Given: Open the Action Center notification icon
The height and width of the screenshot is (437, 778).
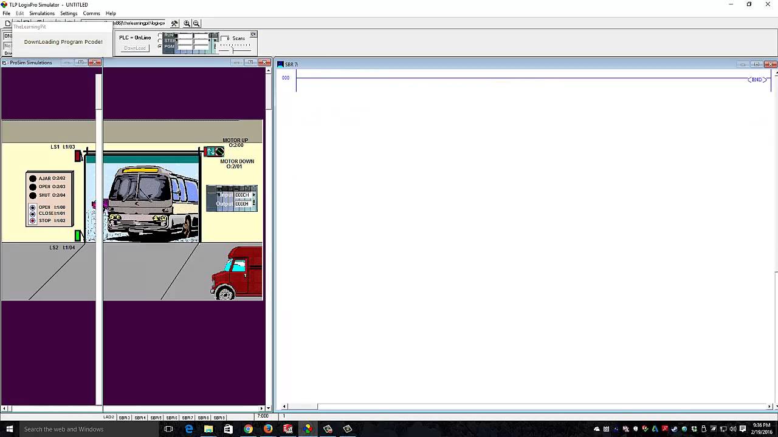Looking at the screenshot, I should point(743,429).
